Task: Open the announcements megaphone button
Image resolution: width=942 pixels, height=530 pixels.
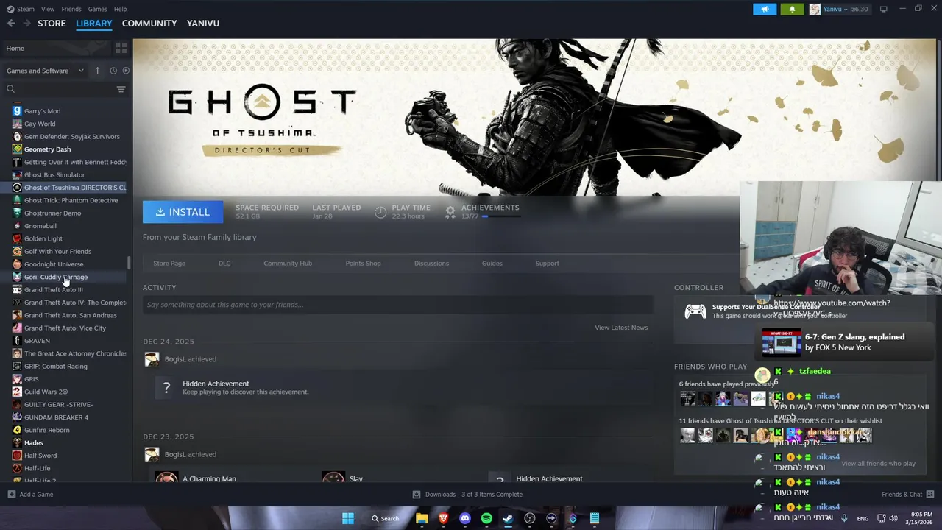Action: point(765,9)
